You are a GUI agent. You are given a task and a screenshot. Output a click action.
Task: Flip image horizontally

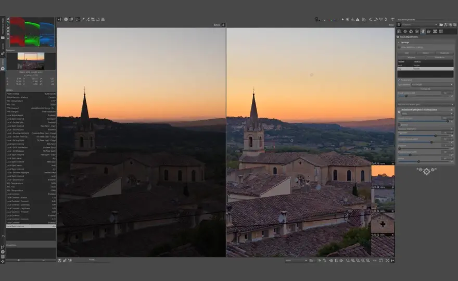(381, 19)
